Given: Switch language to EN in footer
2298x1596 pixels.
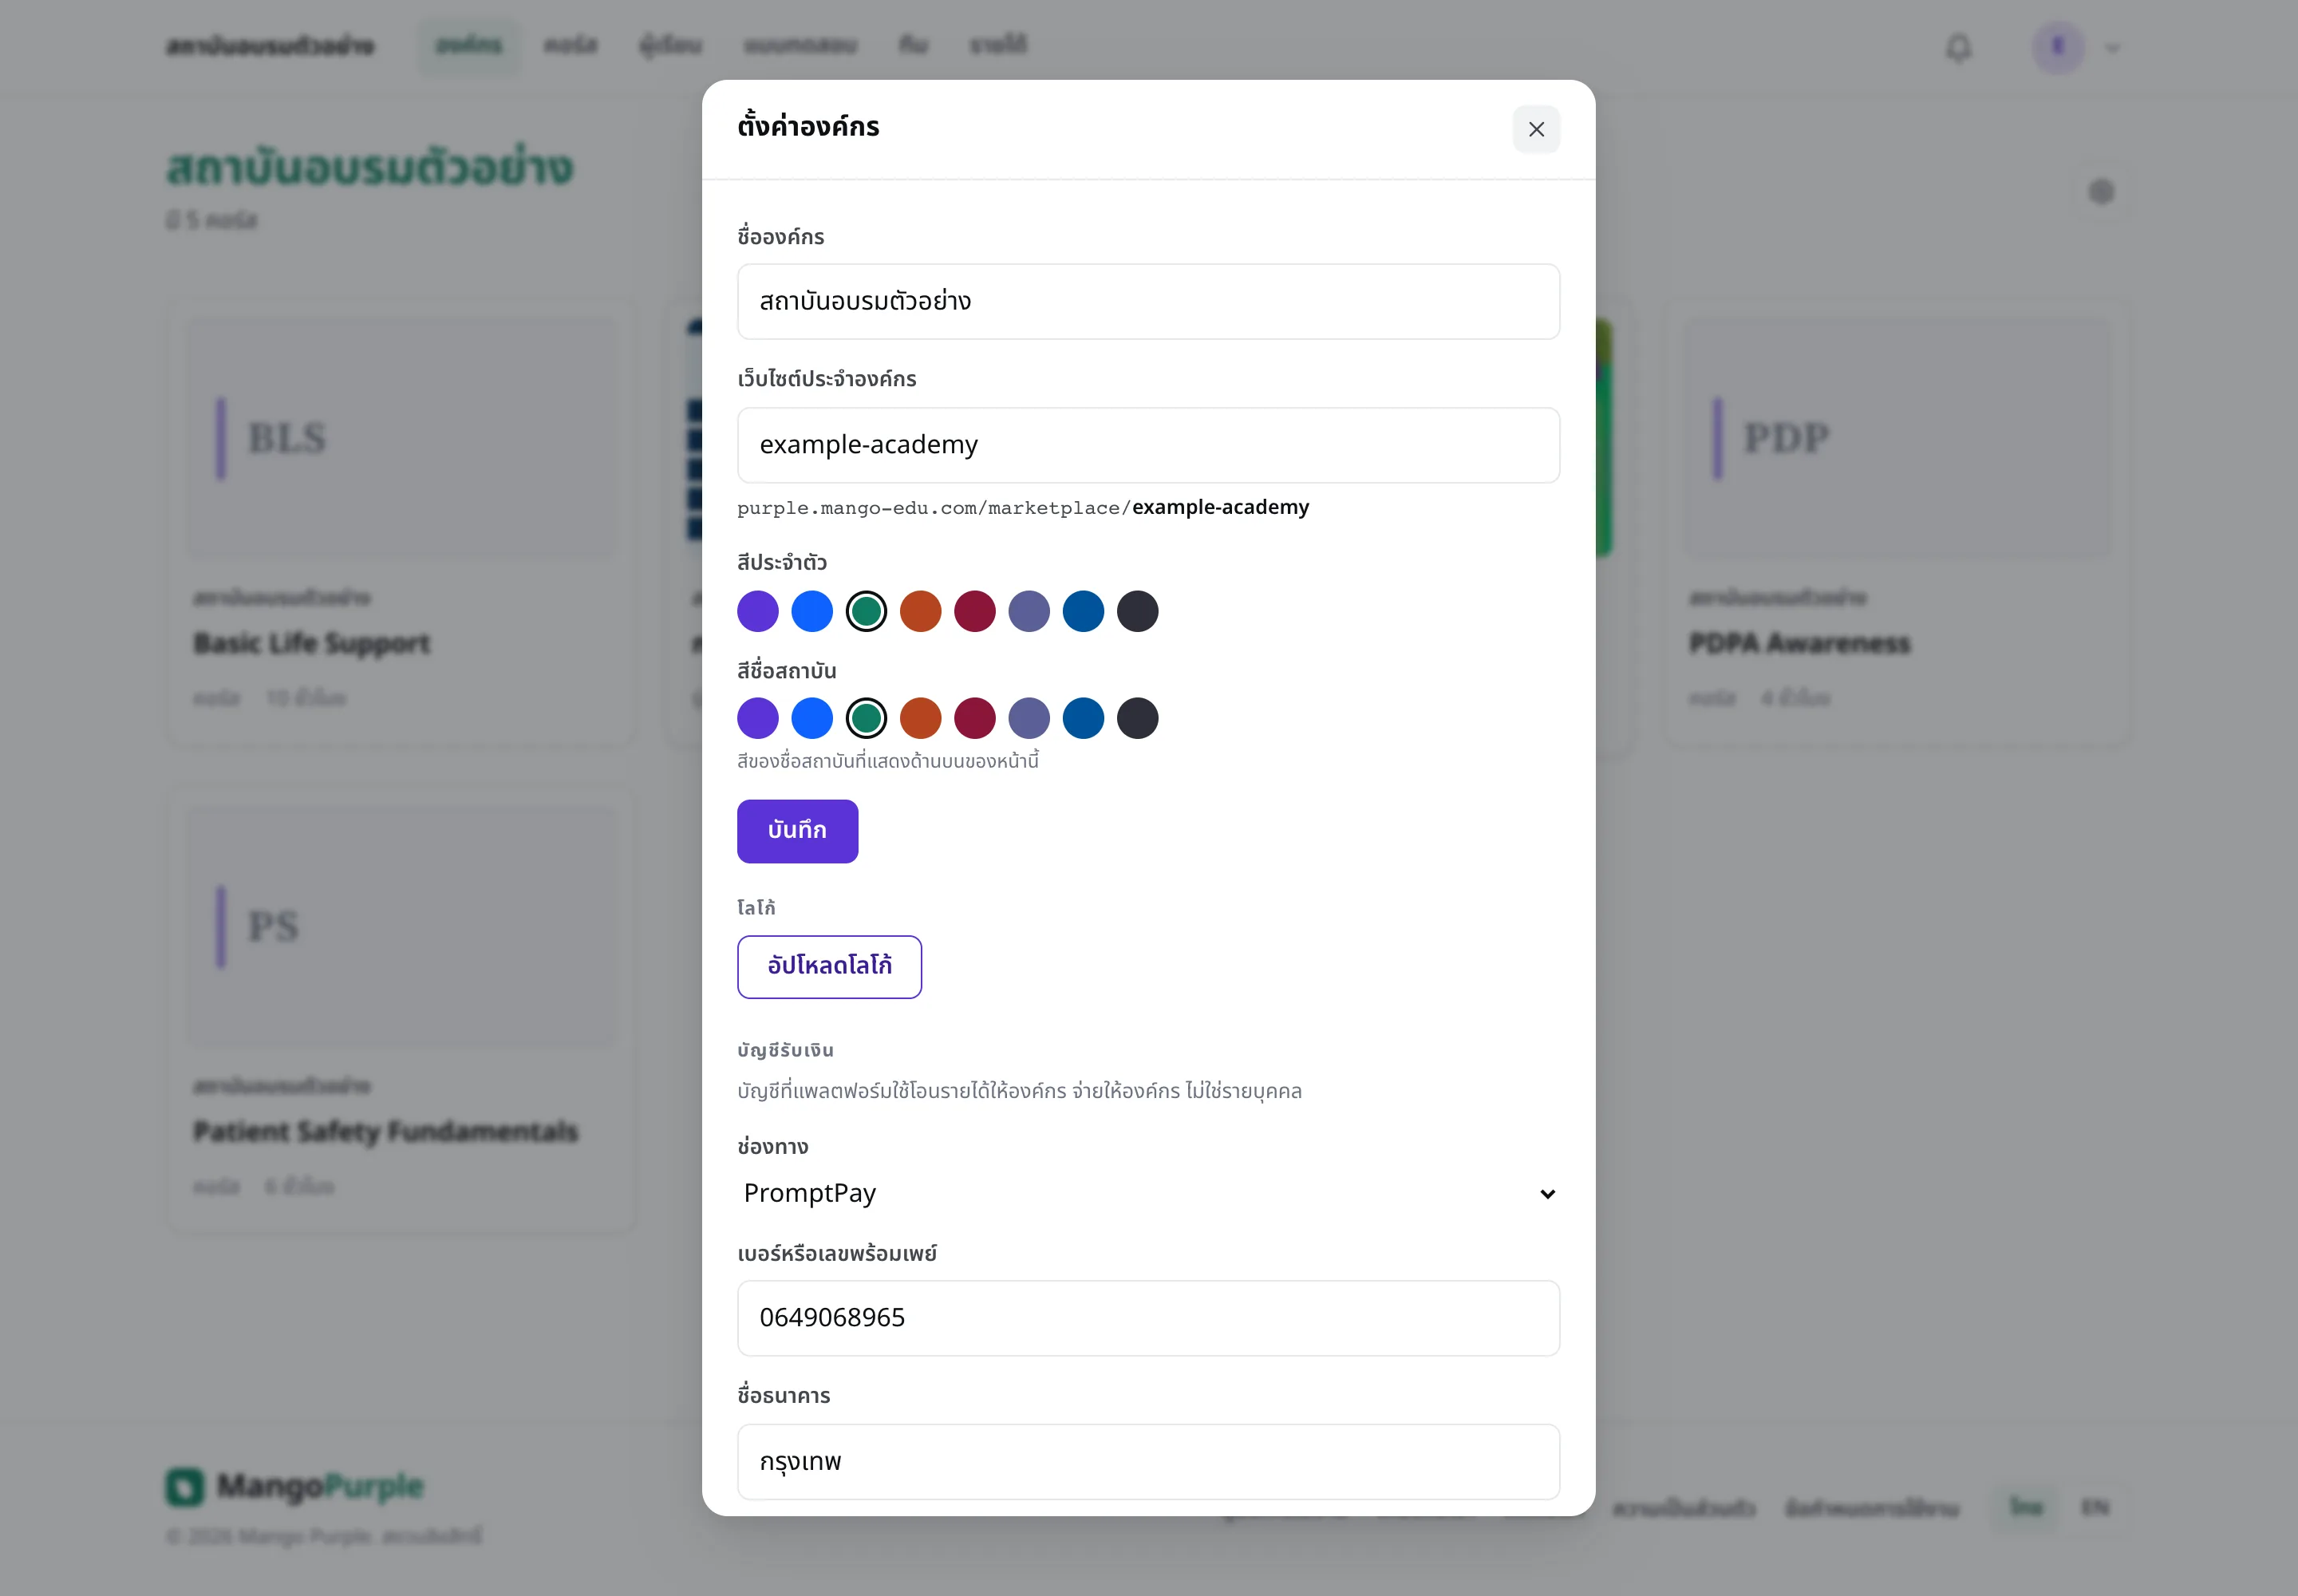Looking at the screenshot, I should (2095, 1507).
